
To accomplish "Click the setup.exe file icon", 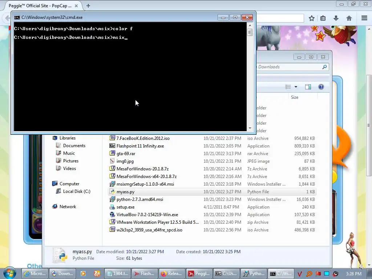I will coord(112,207).
